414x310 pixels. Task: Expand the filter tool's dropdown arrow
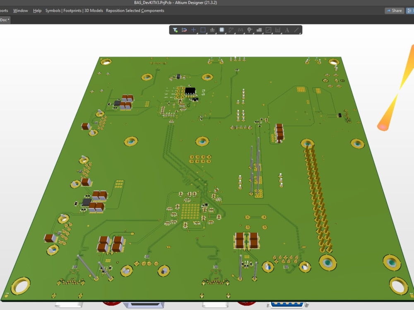[178, 33]
